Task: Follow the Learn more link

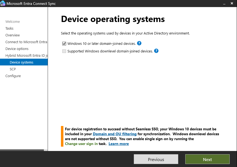Action: [119, 144]
